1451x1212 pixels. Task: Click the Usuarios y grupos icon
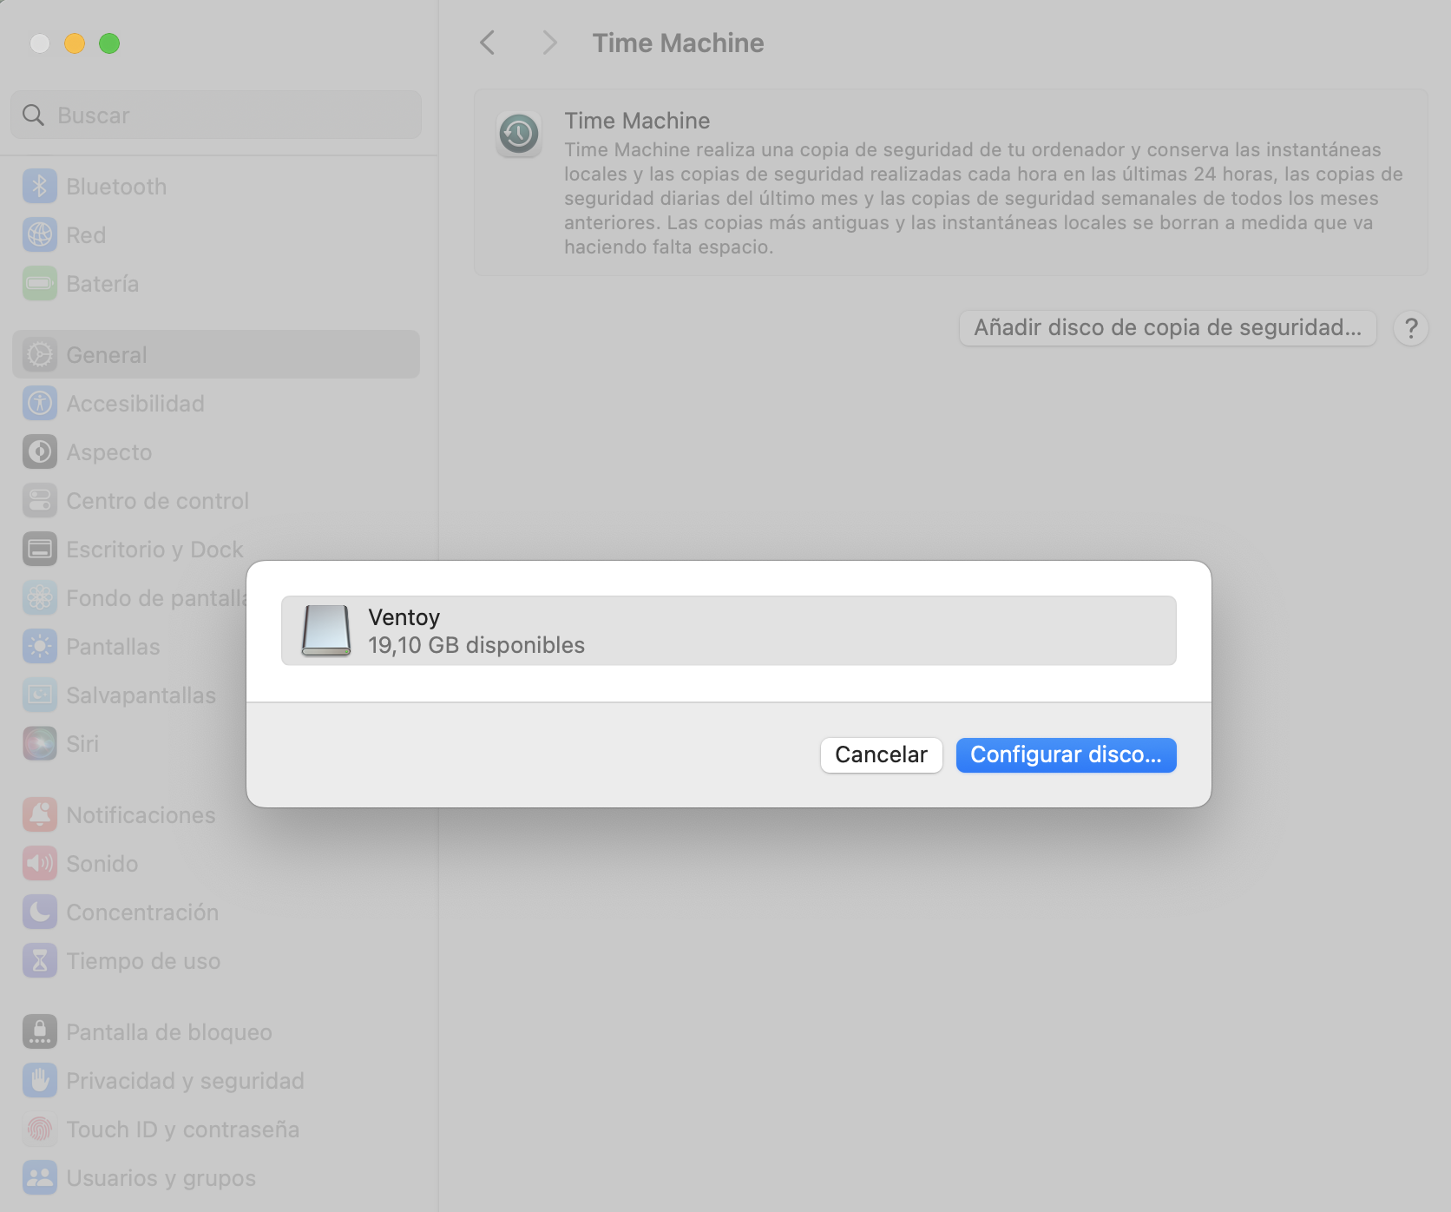40,1178
